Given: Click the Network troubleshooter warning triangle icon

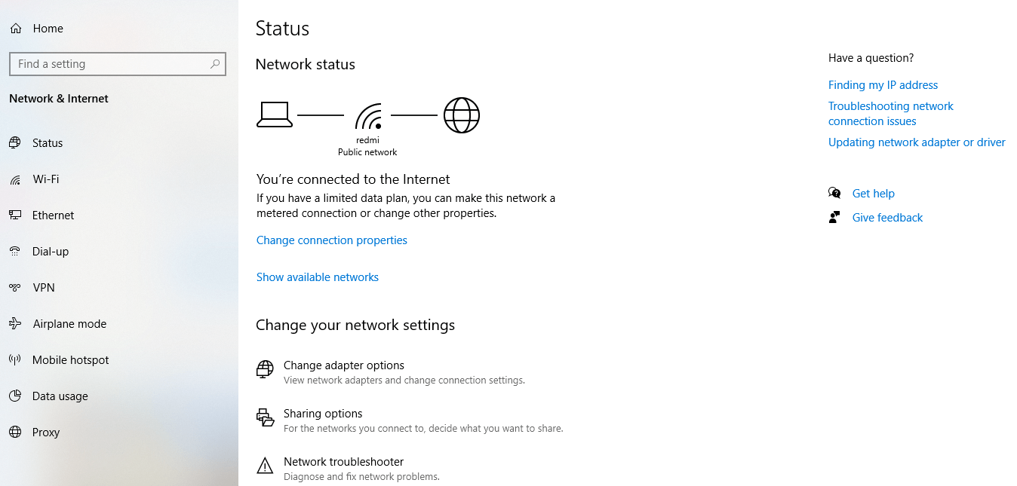Looking at the screenshot, I should click(265, 466).
